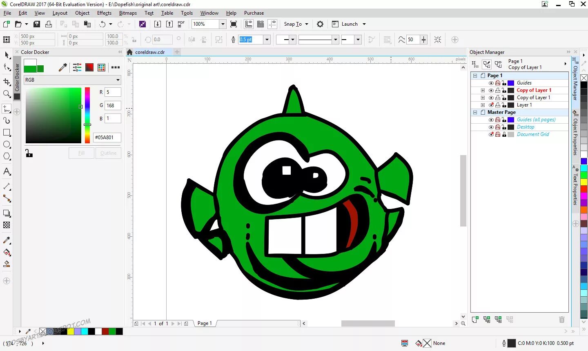This screenshot has height=351, width=588.
Task: Pick the cyan swatch in bottom document palette
Action: click(x=85, y=331)
